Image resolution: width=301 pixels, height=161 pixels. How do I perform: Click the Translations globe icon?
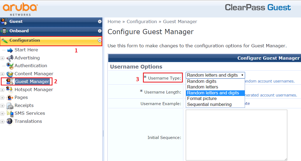click(9, 121)
